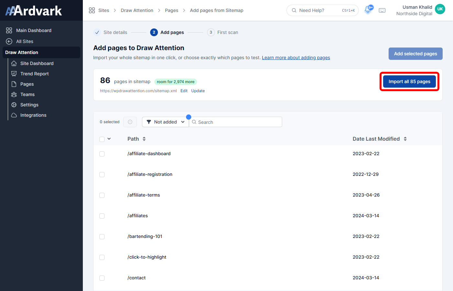
Task: Click the /affiliate-dashboard path text
Action: click(x=149, y=154)
